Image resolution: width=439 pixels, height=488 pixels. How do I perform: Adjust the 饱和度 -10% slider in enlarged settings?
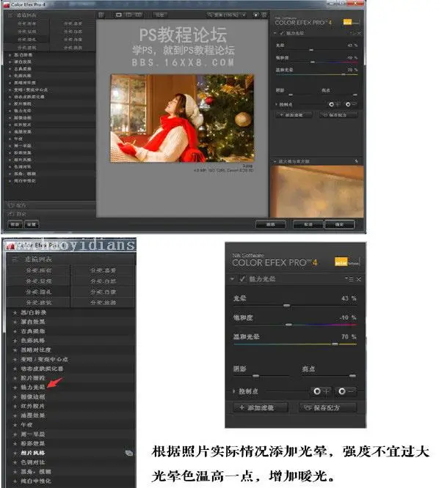289,325
